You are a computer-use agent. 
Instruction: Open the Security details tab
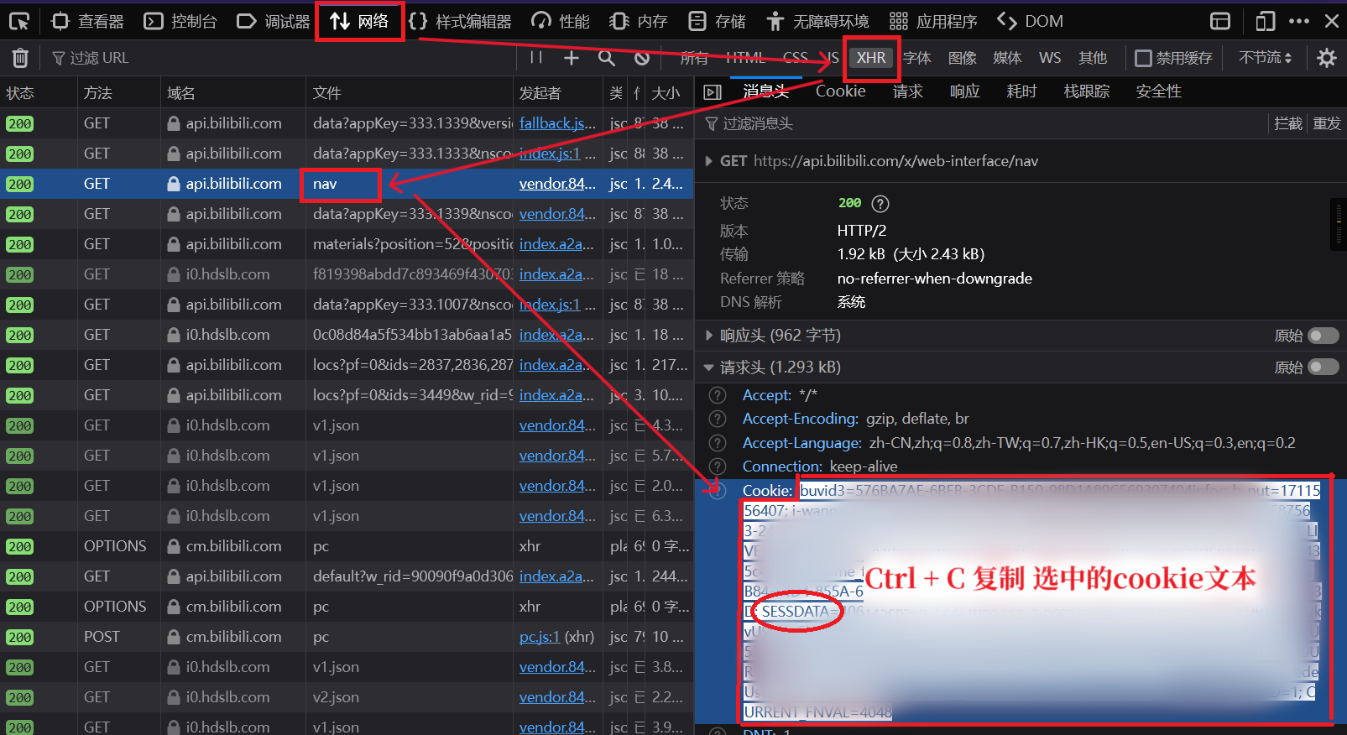click(1159, 91)
